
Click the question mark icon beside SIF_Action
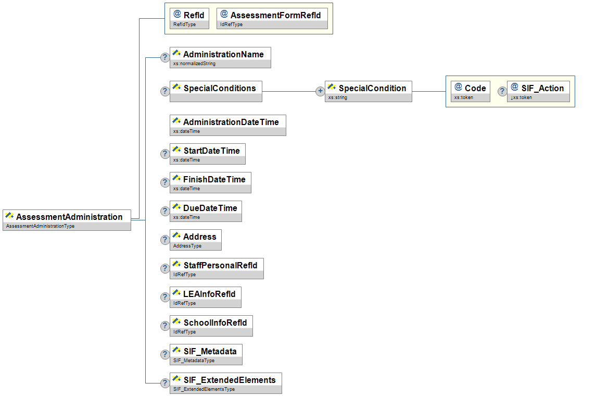click(x=502, y=91)
